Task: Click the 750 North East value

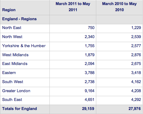Action: [91, 28]
